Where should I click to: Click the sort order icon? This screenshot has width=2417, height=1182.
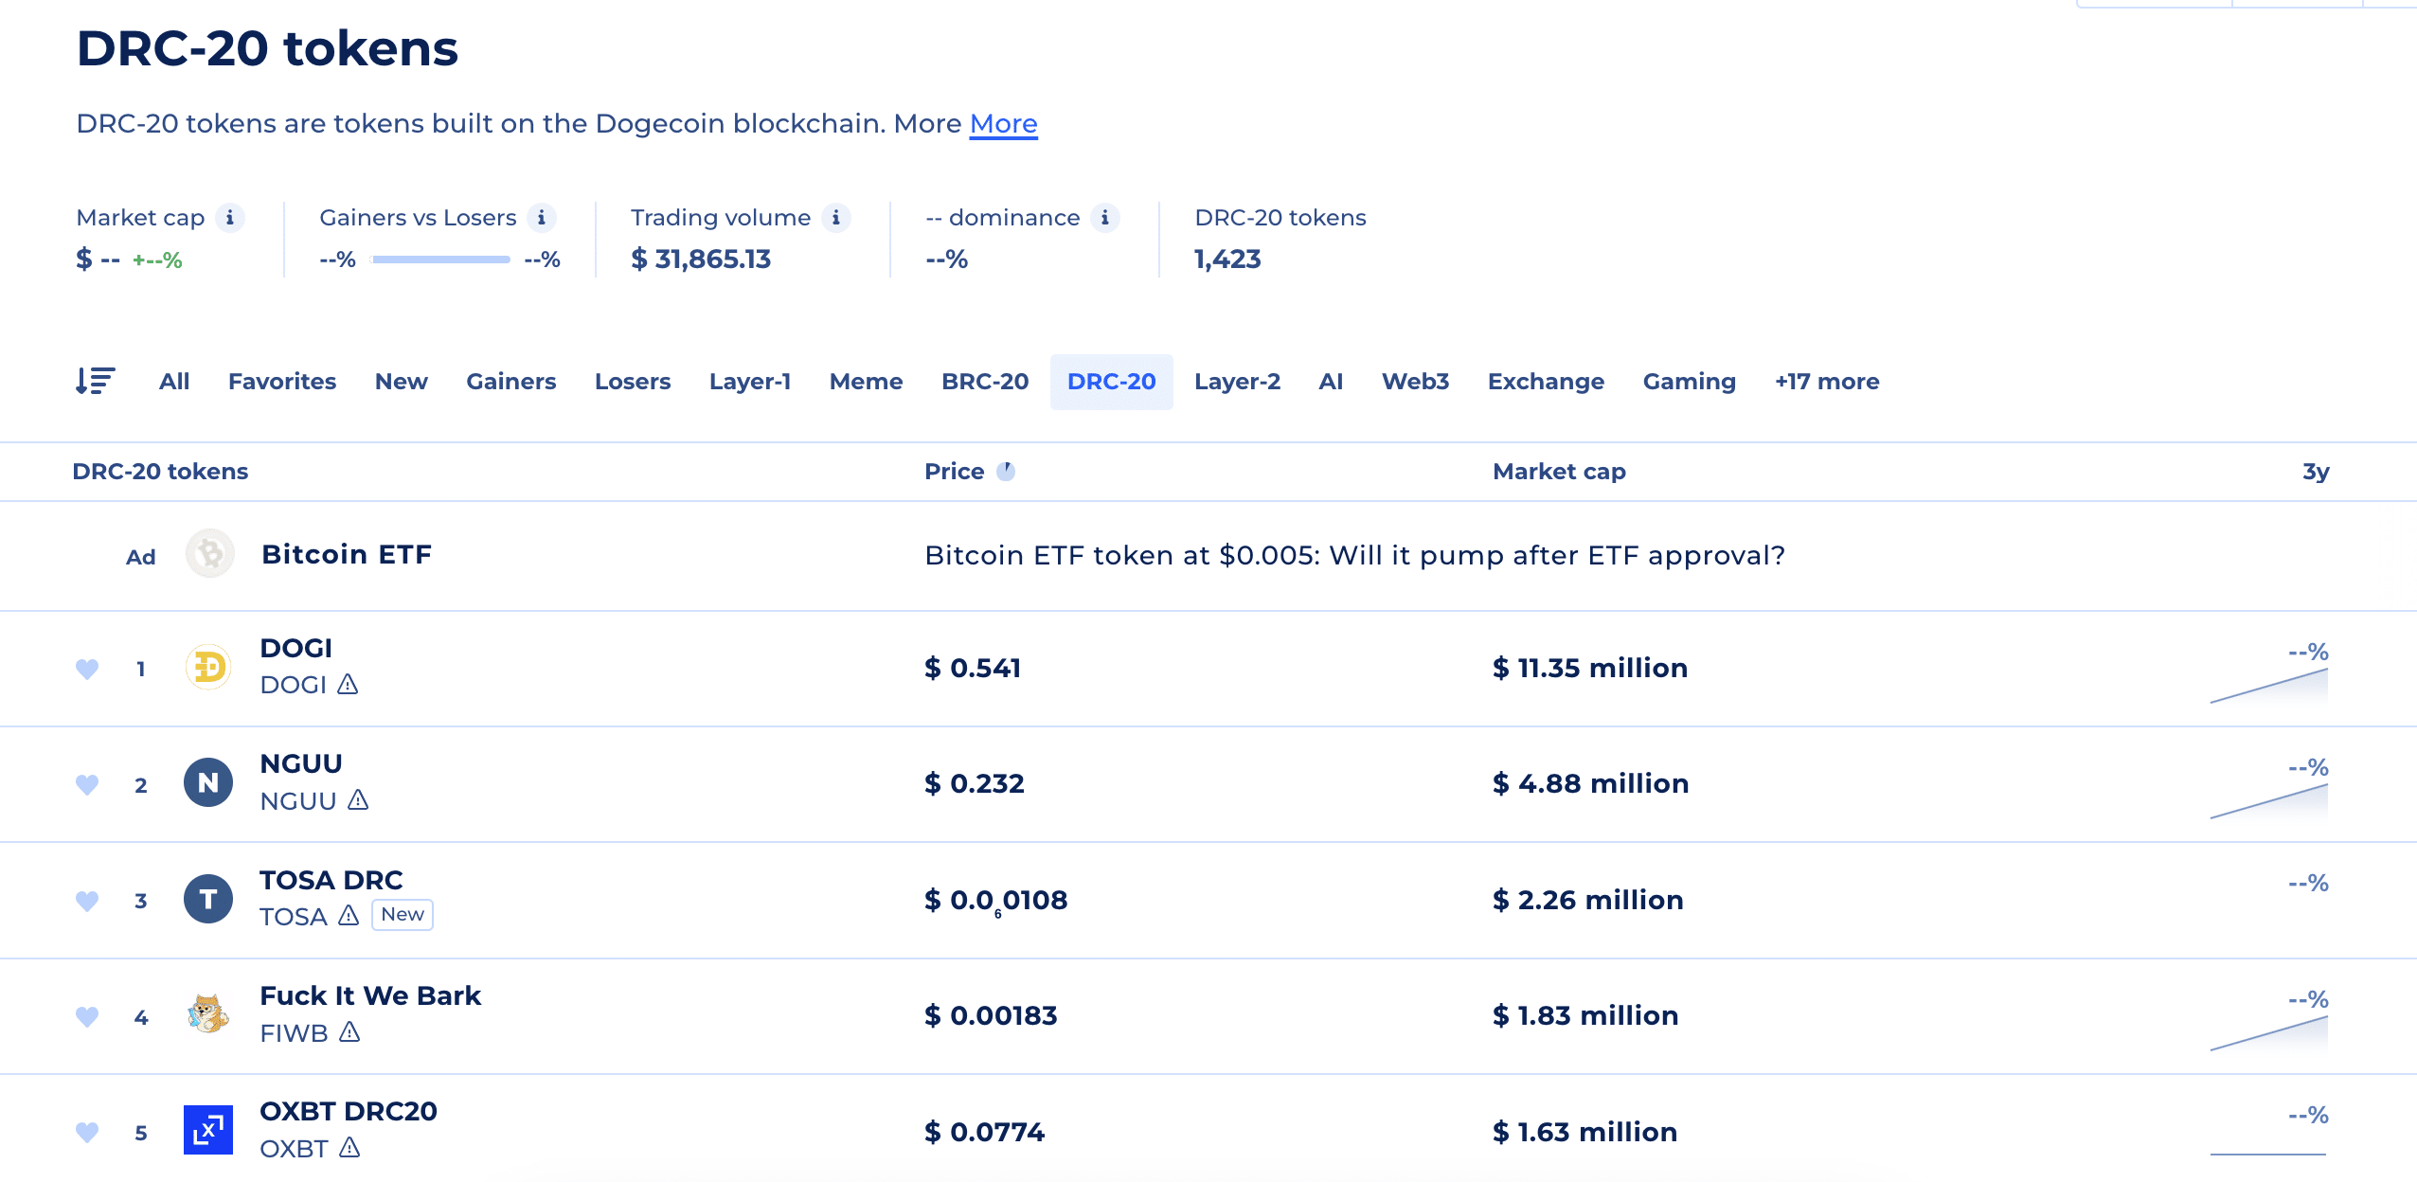pos(96,381)
